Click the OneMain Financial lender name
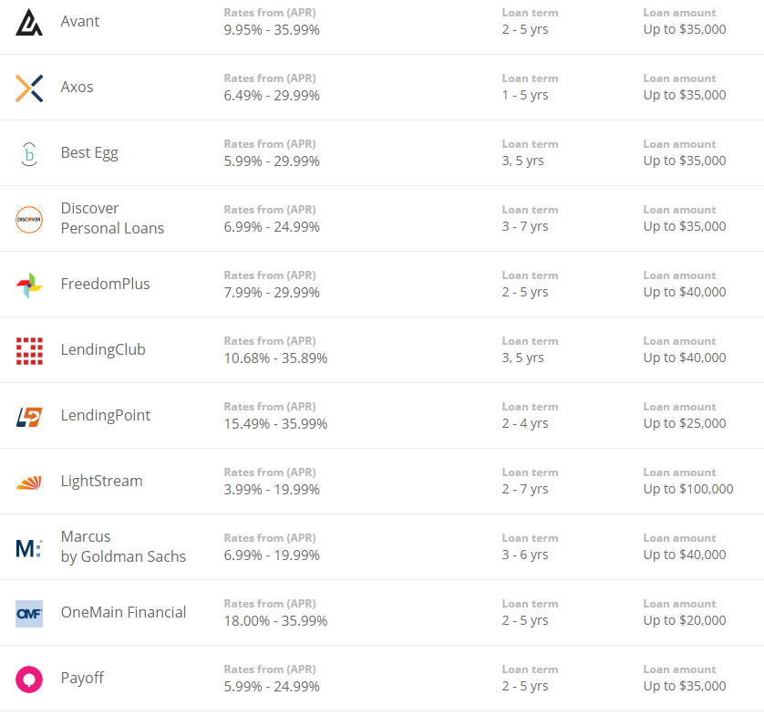764x716 pixels. pos(123,612)
